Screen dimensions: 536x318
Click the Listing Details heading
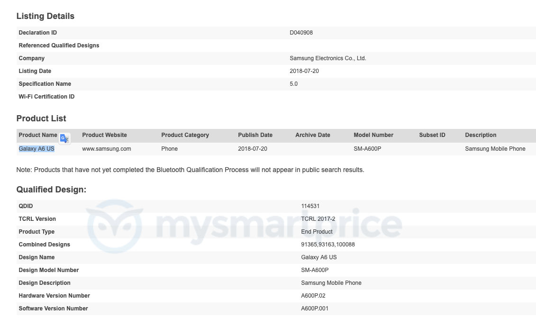point(45,16)
